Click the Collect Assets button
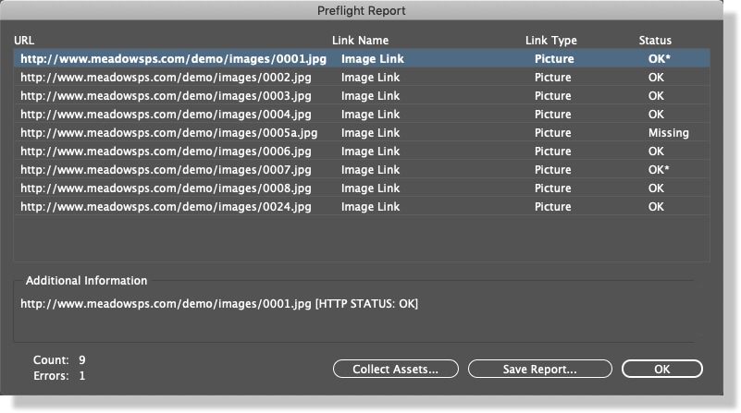This screenshot has height=413, width=741. tap(396, 369)
